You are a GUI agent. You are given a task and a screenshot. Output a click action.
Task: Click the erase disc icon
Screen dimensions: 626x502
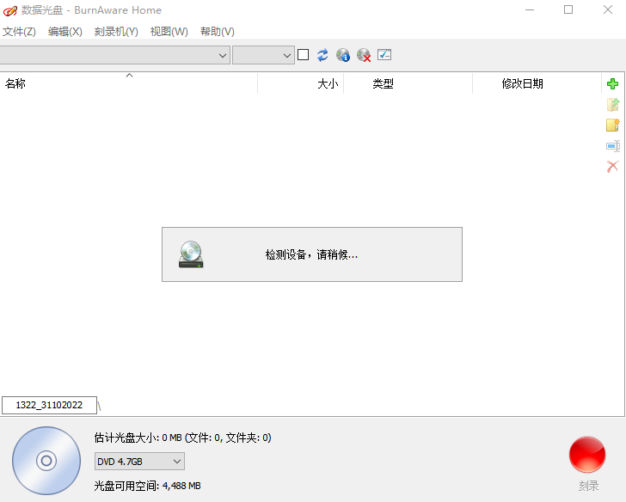point(364,55)
